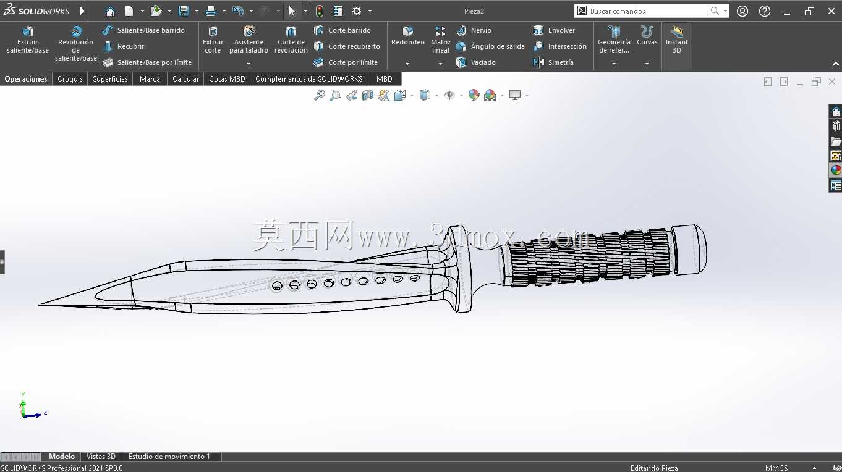Toggle the section view
Viewport: 842px width, 472px height.
[x=368, y=95]
